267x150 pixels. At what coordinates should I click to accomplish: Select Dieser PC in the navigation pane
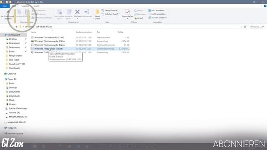(x=12, y=79)
